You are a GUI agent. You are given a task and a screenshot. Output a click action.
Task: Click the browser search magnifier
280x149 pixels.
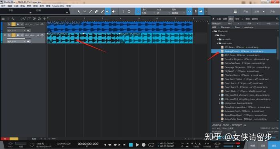[277, 19]
